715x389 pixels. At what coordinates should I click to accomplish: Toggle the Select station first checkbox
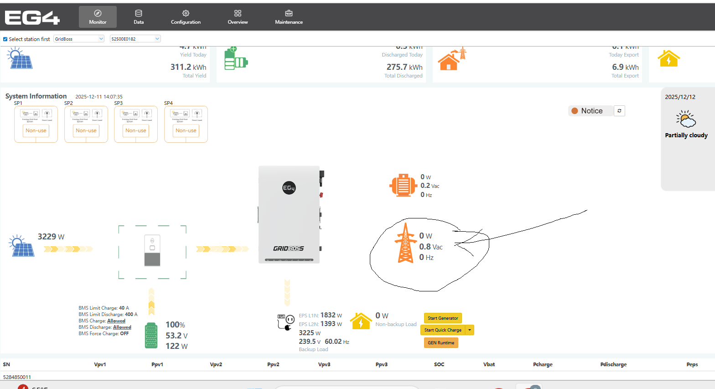5,39
